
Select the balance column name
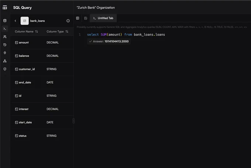point(24,56)
